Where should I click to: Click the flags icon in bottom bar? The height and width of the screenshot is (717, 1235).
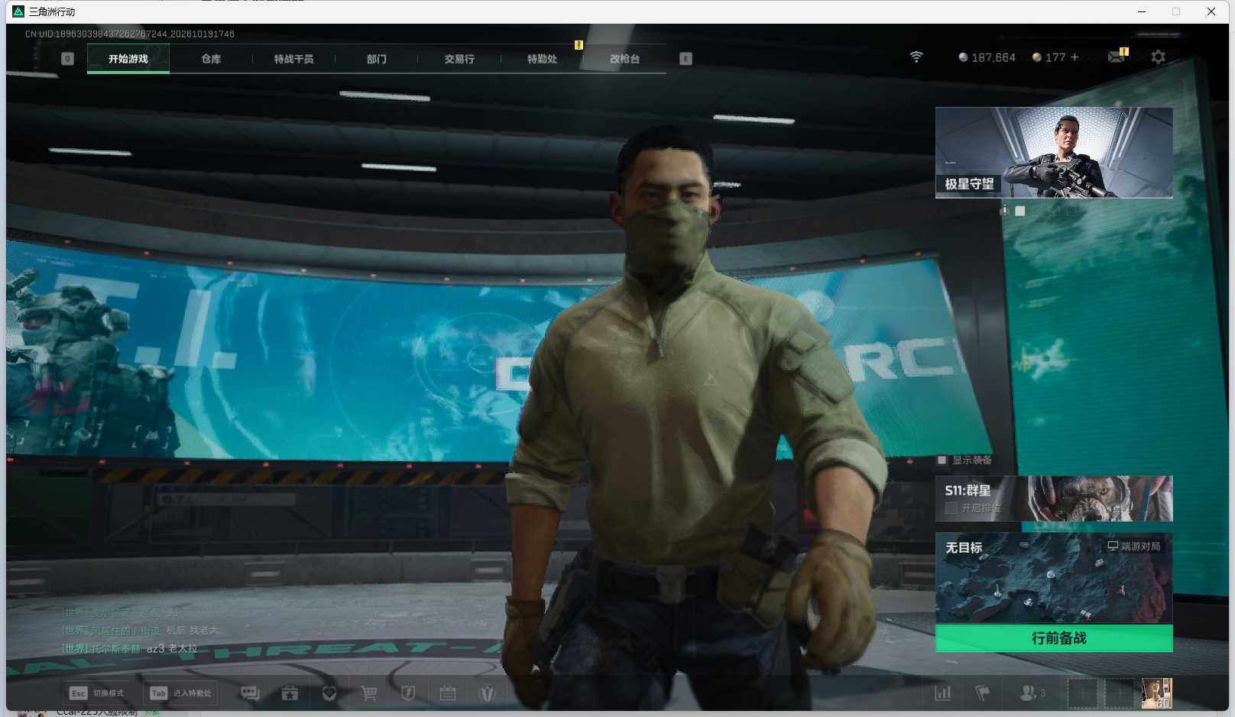[983, 693]
